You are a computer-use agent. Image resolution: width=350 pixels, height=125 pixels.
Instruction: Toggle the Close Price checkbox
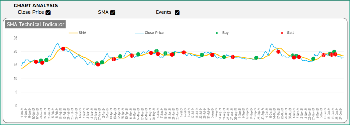[48, 13]
